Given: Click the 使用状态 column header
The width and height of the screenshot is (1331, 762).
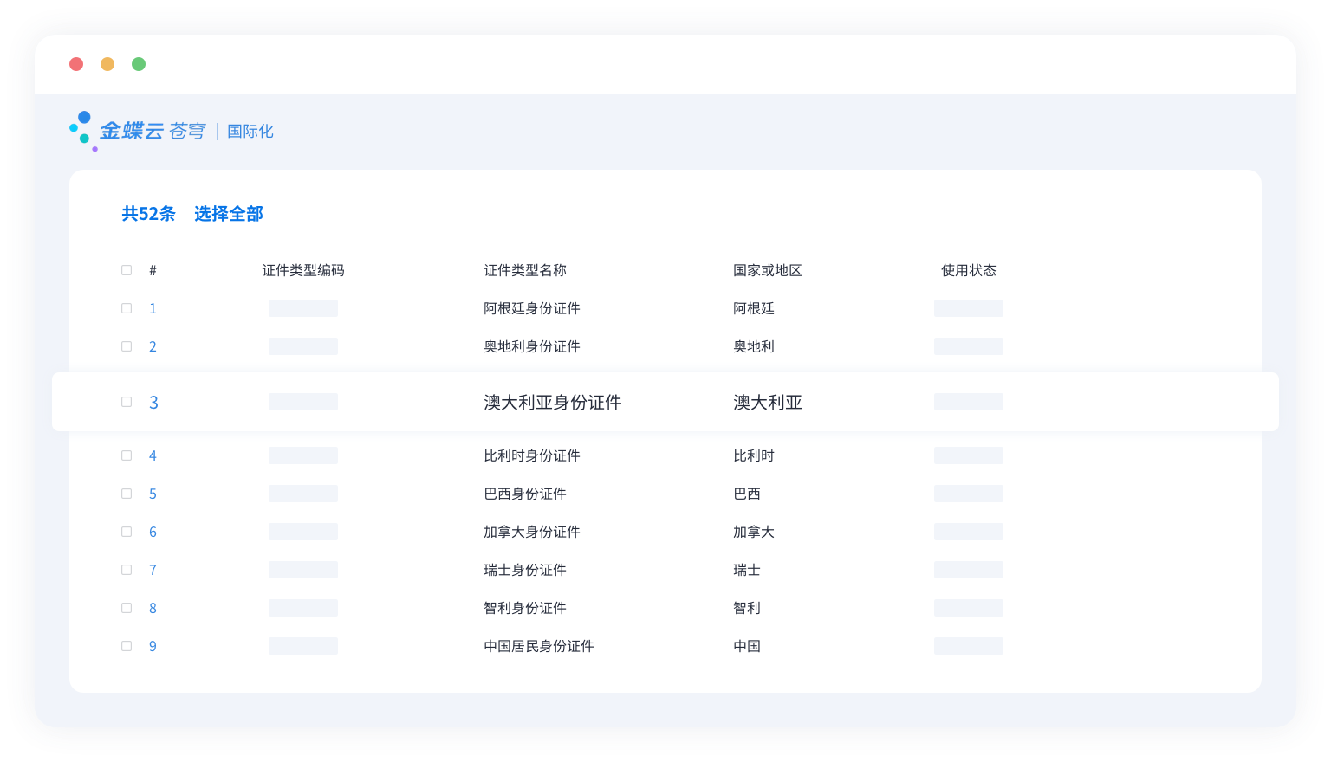Looking at the screenshot, I should [x=969, y=270].
